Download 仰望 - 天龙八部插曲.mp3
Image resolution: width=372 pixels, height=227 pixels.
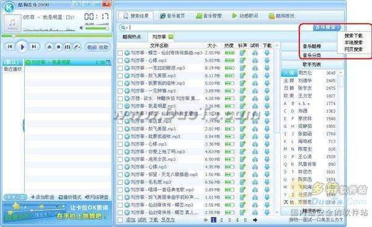pos(267,174)
